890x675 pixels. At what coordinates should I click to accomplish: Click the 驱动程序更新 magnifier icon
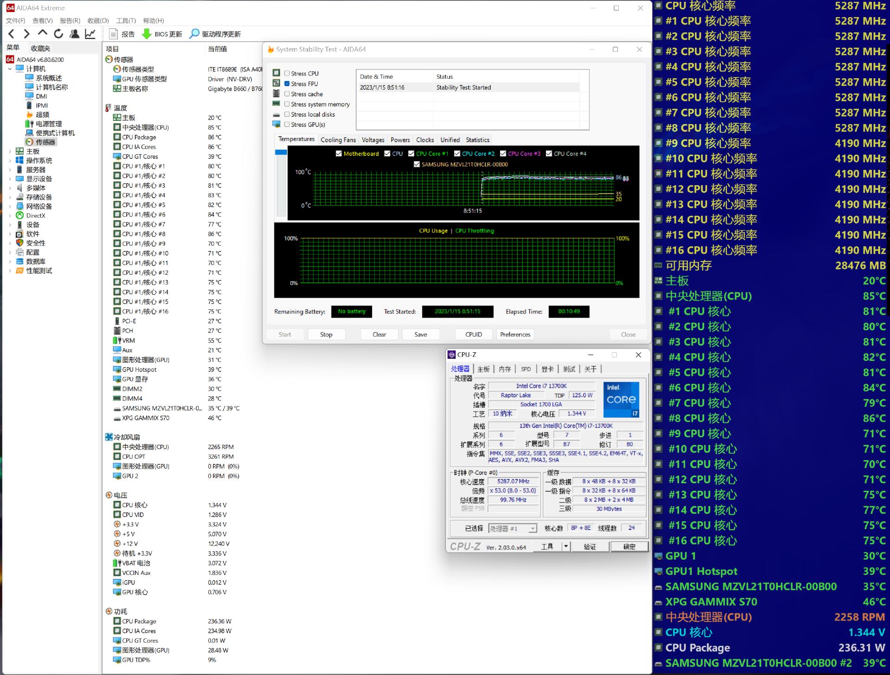pos(195,34)
